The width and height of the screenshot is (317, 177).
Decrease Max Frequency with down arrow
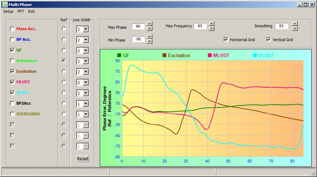tap(212, 29)
